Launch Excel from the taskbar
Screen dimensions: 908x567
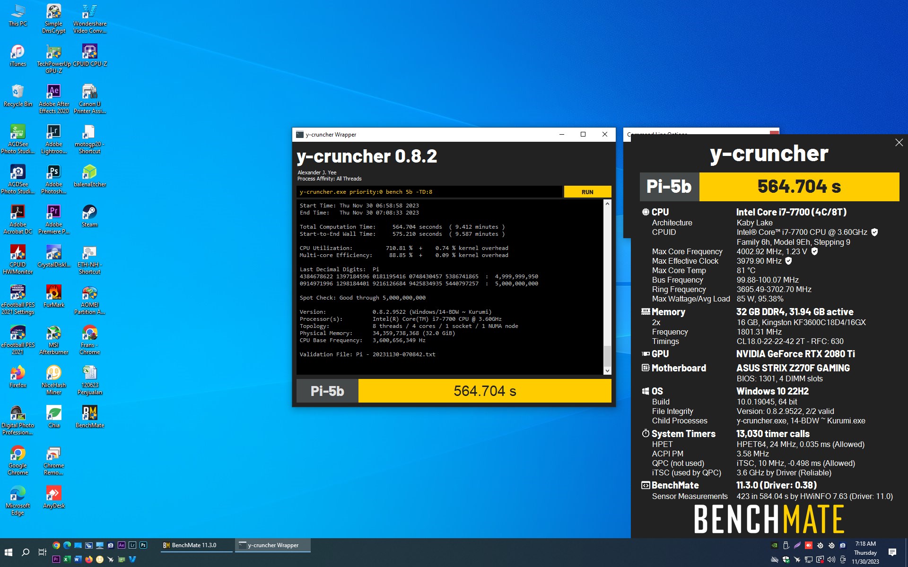click(x=67, y=559)
